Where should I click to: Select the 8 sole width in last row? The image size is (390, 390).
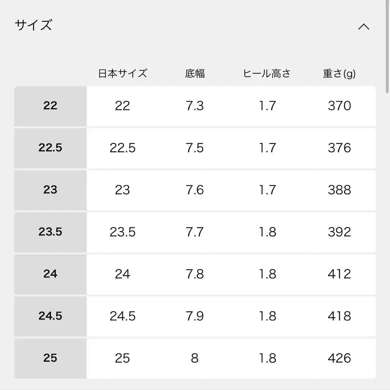tap(195, 358)
